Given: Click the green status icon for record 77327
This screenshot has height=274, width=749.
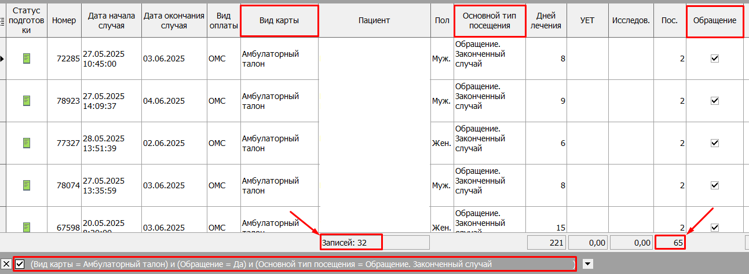Looking at the screenshot, I should click(26, 143).
